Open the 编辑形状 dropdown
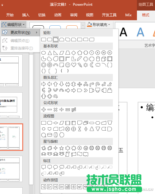This screenshot has height=194, width=155. tap(13, 24)
